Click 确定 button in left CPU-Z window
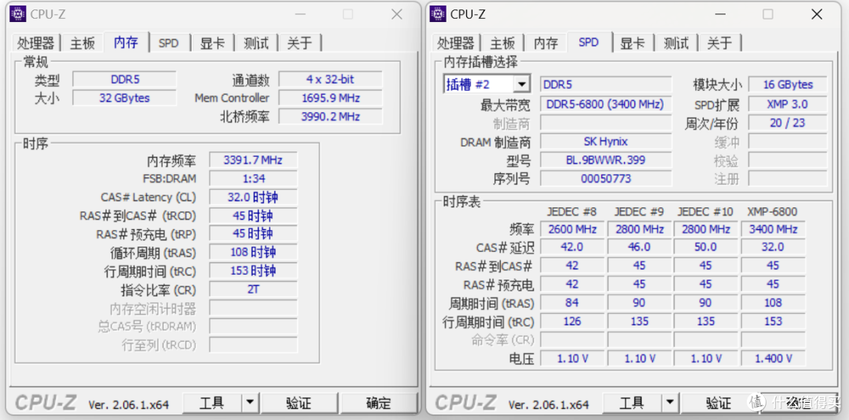The image size is (849, 420). pos(378,404)
